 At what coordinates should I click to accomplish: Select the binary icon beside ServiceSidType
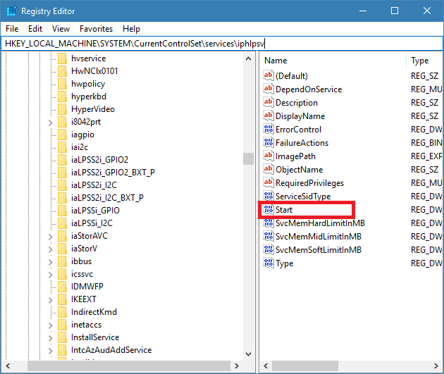click(x=268, y=196)
